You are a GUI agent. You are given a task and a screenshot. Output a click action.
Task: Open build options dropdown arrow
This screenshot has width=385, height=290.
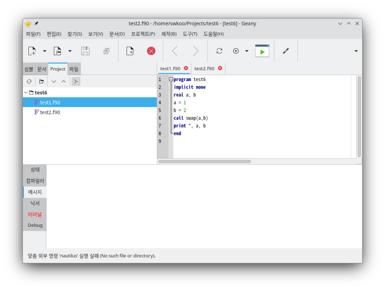247,51
